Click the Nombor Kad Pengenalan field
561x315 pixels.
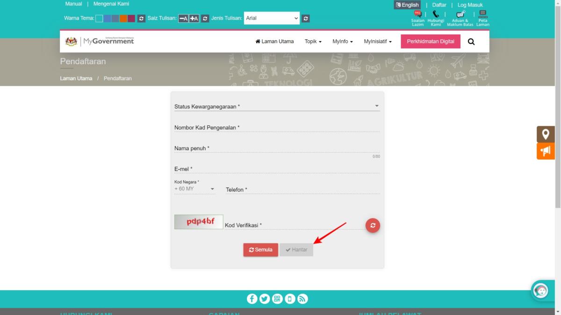277,127
